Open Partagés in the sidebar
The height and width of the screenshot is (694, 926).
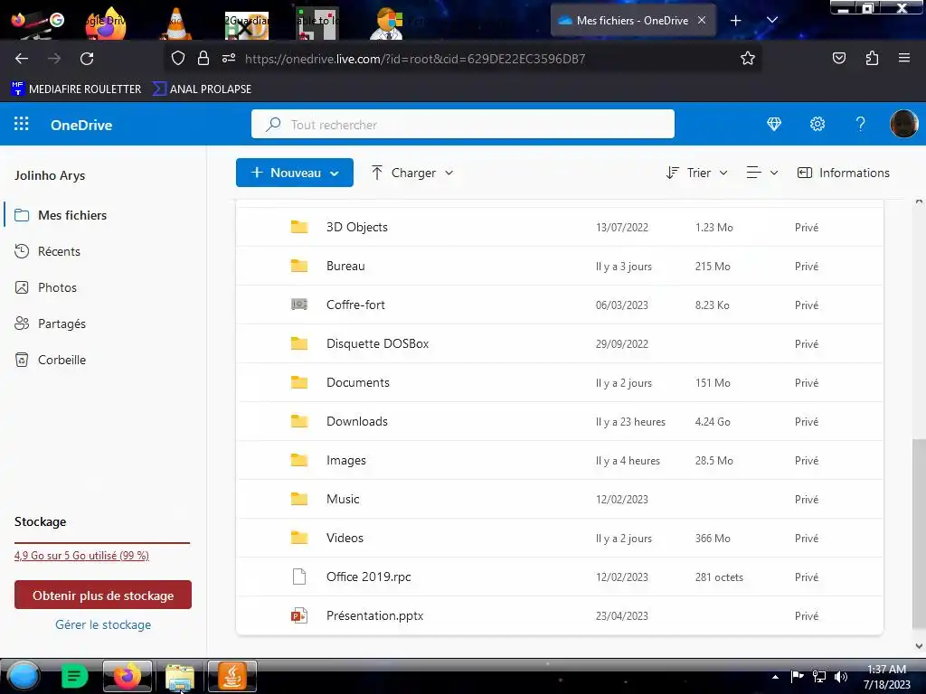(x=61, y=324)
